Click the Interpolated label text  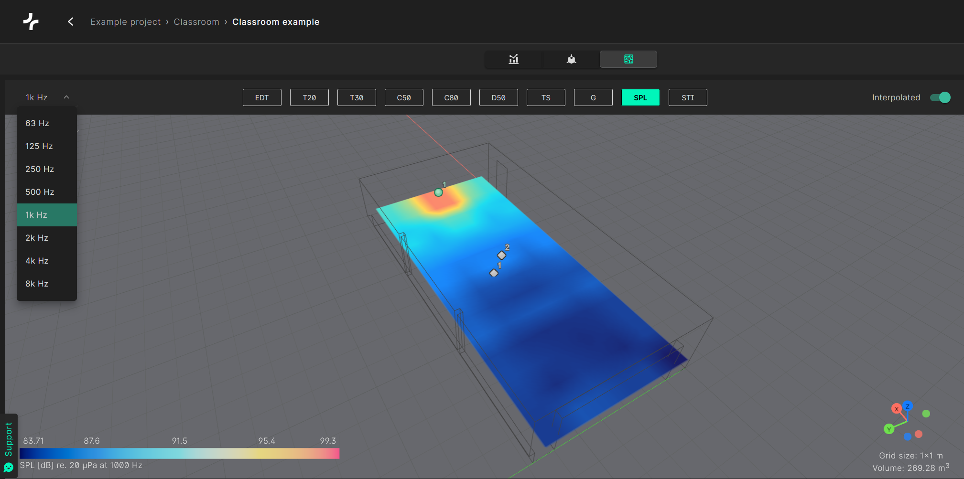click(896, 97)
